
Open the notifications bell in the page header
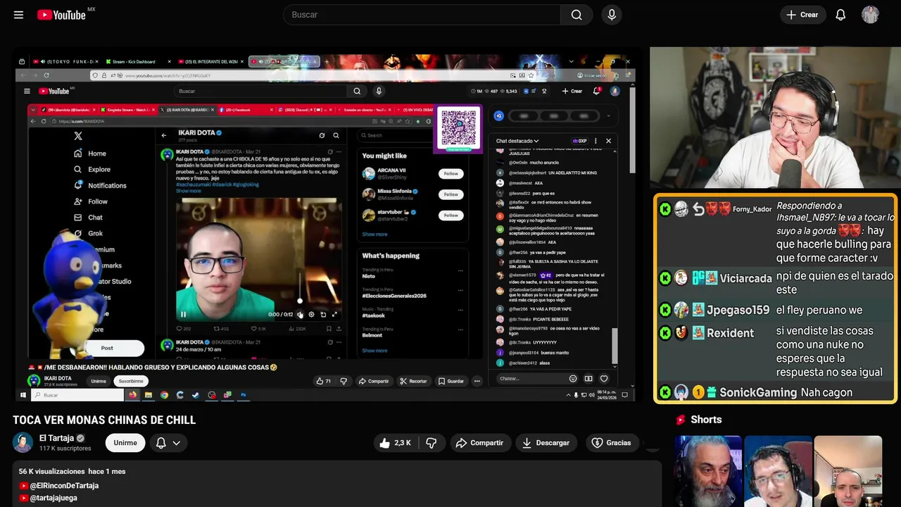click(x=840, y=15)
